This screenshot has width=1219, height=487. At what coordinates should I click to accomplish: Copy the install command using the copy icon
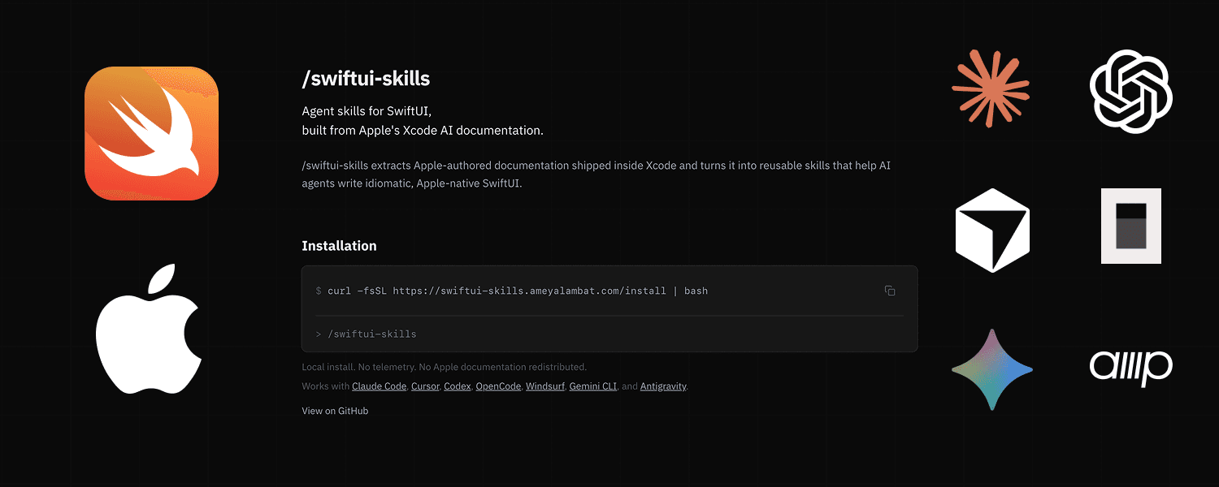click(889, 290)
